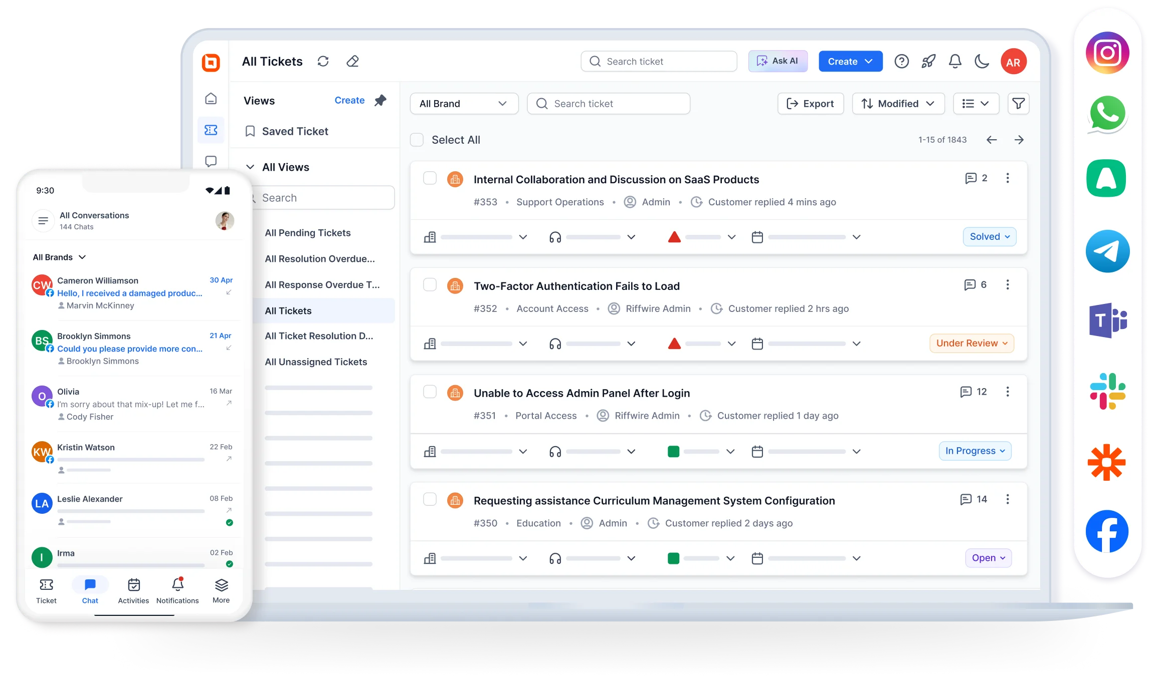Open green priority dropdown on ticket #351
Screen dimensions: 1157x679
click(701, 451)
